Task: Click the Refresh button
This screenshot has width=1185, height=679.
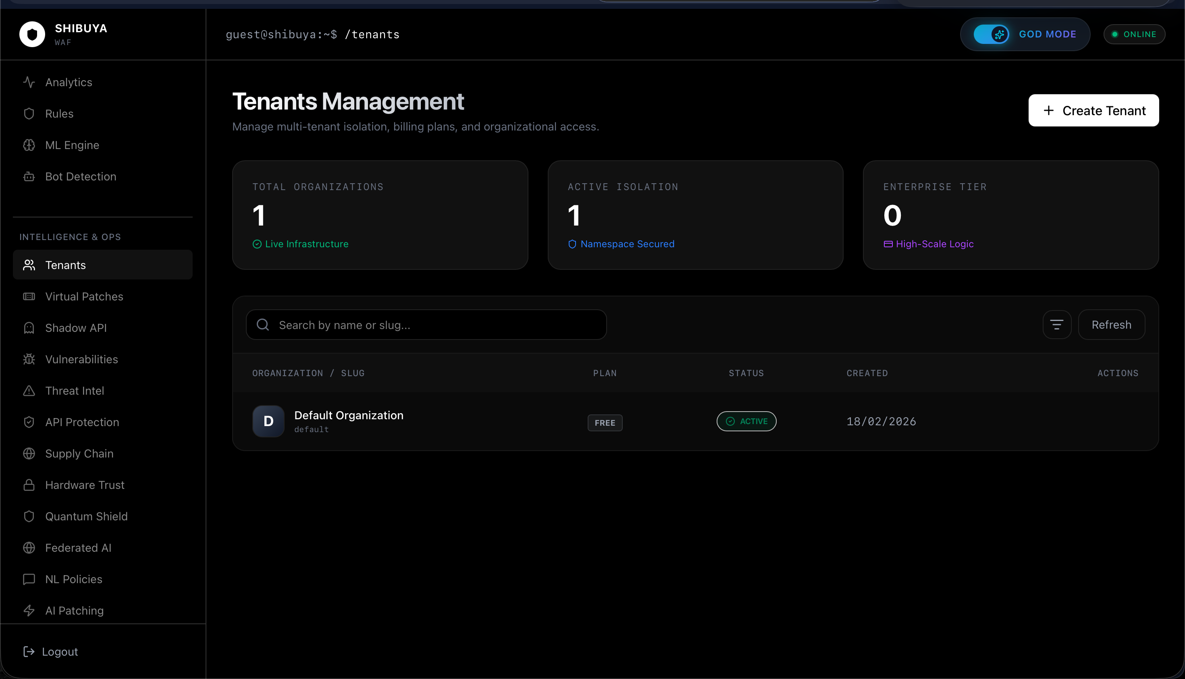Action: click(x=1111, y=325)
